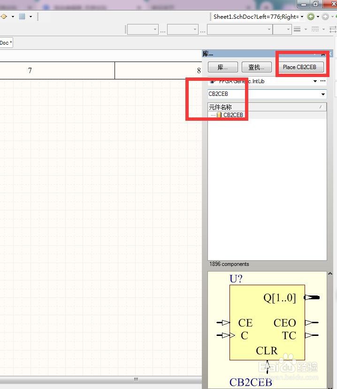The height and width of the screenshot is (389, 337).
Task: Open the arrow beside the dashed line style icon
Action: (x=323, y=29)
